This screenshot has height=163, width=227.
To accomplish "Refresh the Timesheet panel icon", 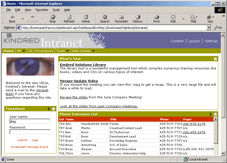I will pos(49,109).
